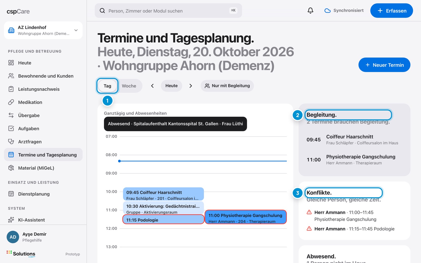Click the csp Solutions footer logo

click(21, 254)
